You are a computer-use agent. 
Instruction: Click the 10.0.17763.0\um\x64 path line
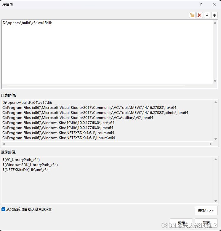coord(58,128)
